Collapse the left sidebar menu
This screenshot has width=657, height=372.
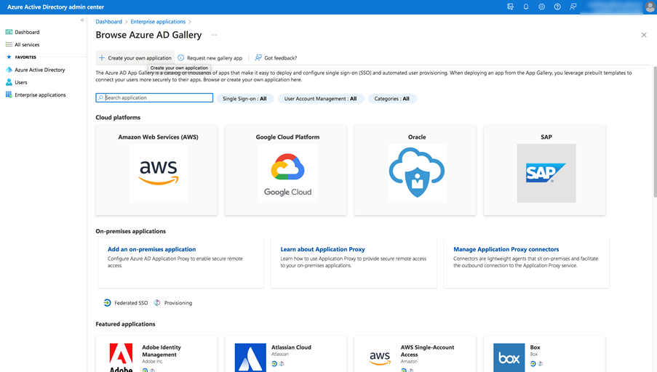tap(82, 20)
